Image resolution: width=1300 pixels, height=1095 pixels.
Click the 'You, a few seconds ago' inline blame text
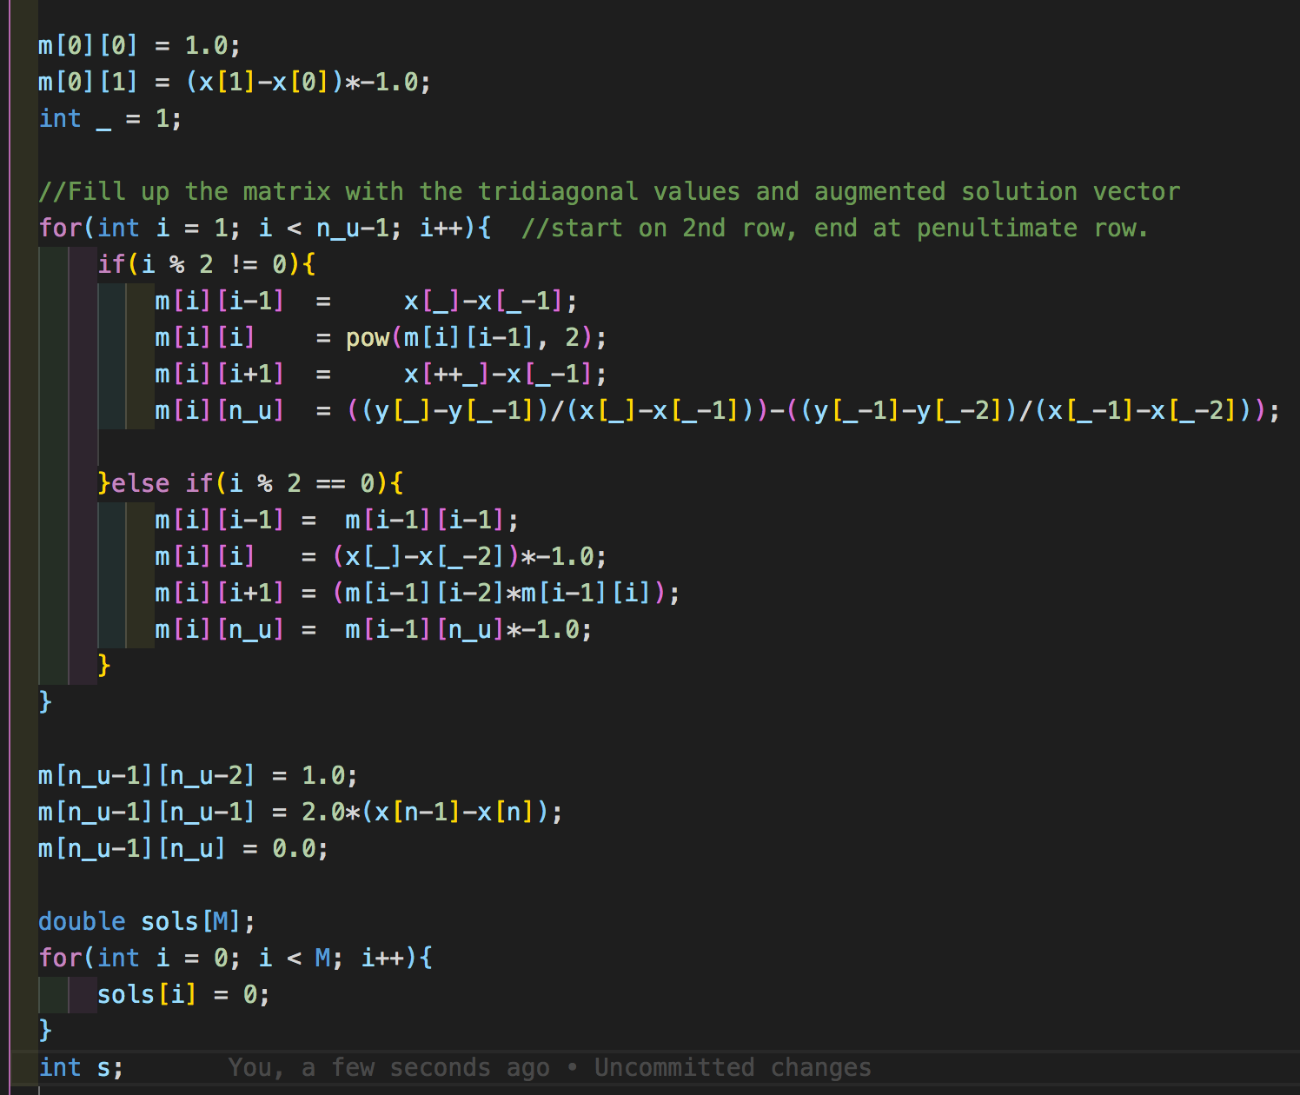pos(388,1067)
